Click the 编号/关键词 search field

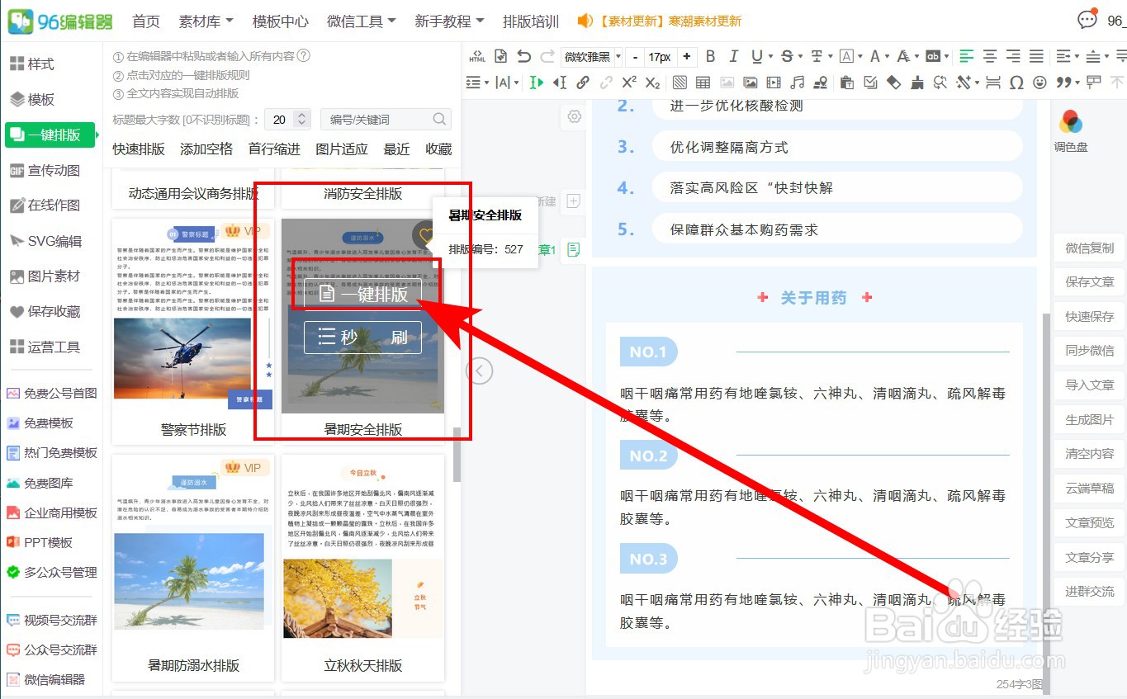(x=386, y=120)
